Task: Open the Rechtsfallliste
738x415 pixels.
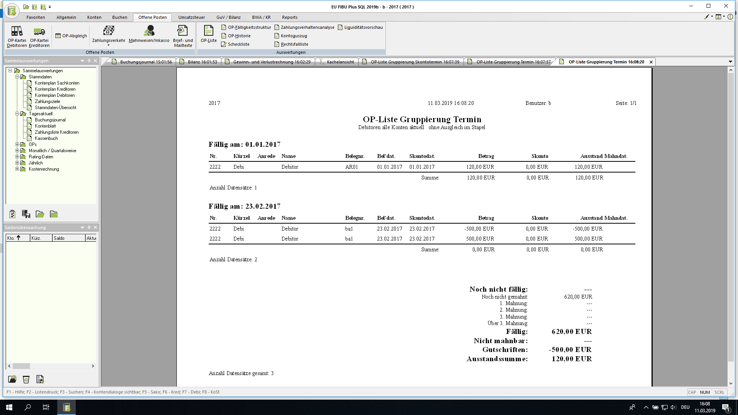Action: pyautogui.click(x=291, y=44)
